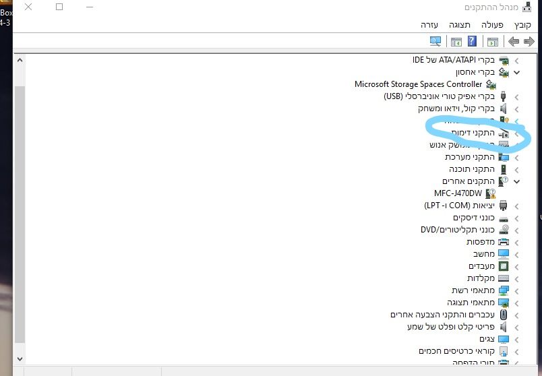The height and width of the screenshot is (376, 542).
Task: Open the עזרה (Help) menu
Action: (x=429, y=24)
